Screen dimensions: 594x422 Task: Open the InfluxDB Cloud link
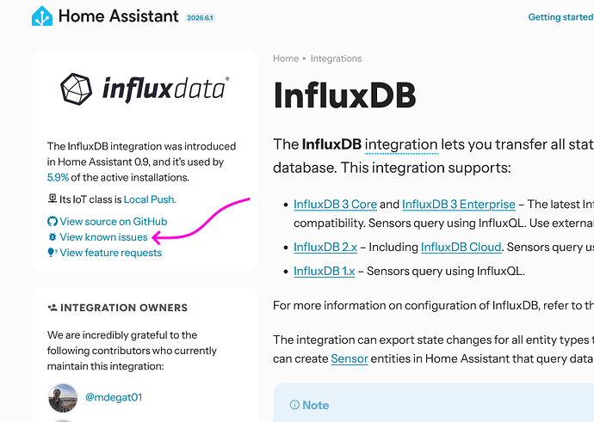tap(461, 248)
